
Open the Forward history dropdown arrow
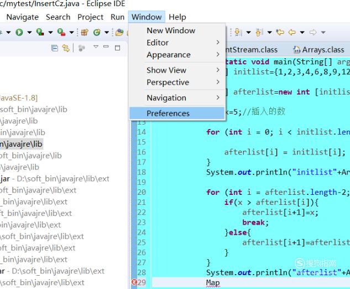tap(323, 33)
